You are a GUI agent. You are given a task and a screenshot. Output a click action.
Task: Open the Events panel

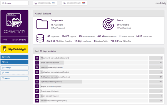pyautogui.click(x=14, y=57)
